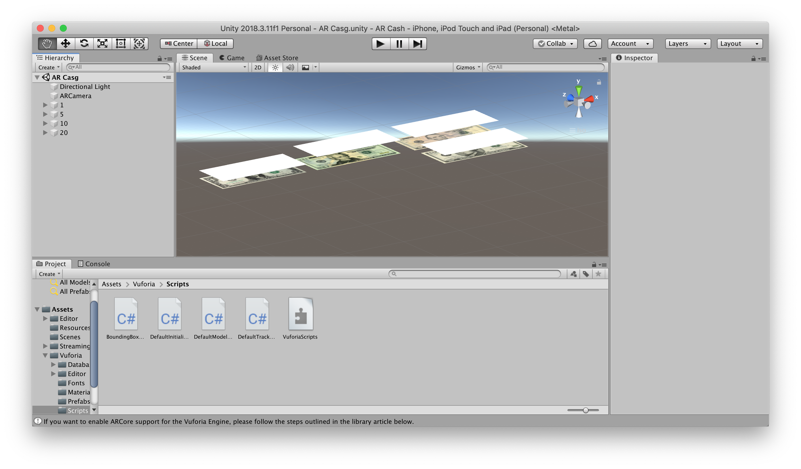Toggle scene audio

(x=290, y=67)
